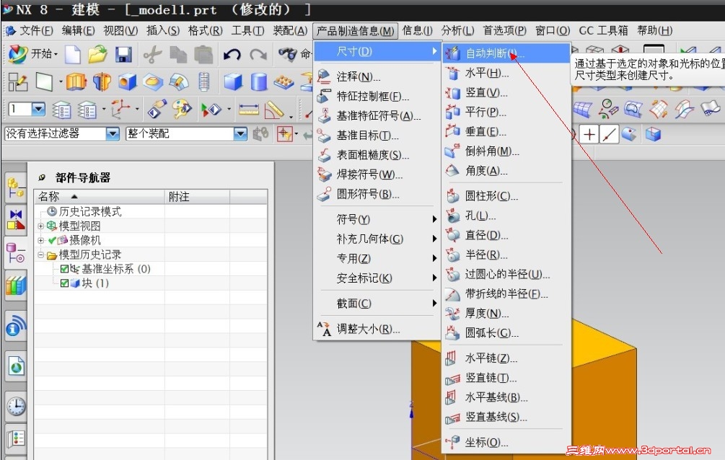The image size is (725, 460).
Task: Open the History clock sidebar tab
Action: 16,406
